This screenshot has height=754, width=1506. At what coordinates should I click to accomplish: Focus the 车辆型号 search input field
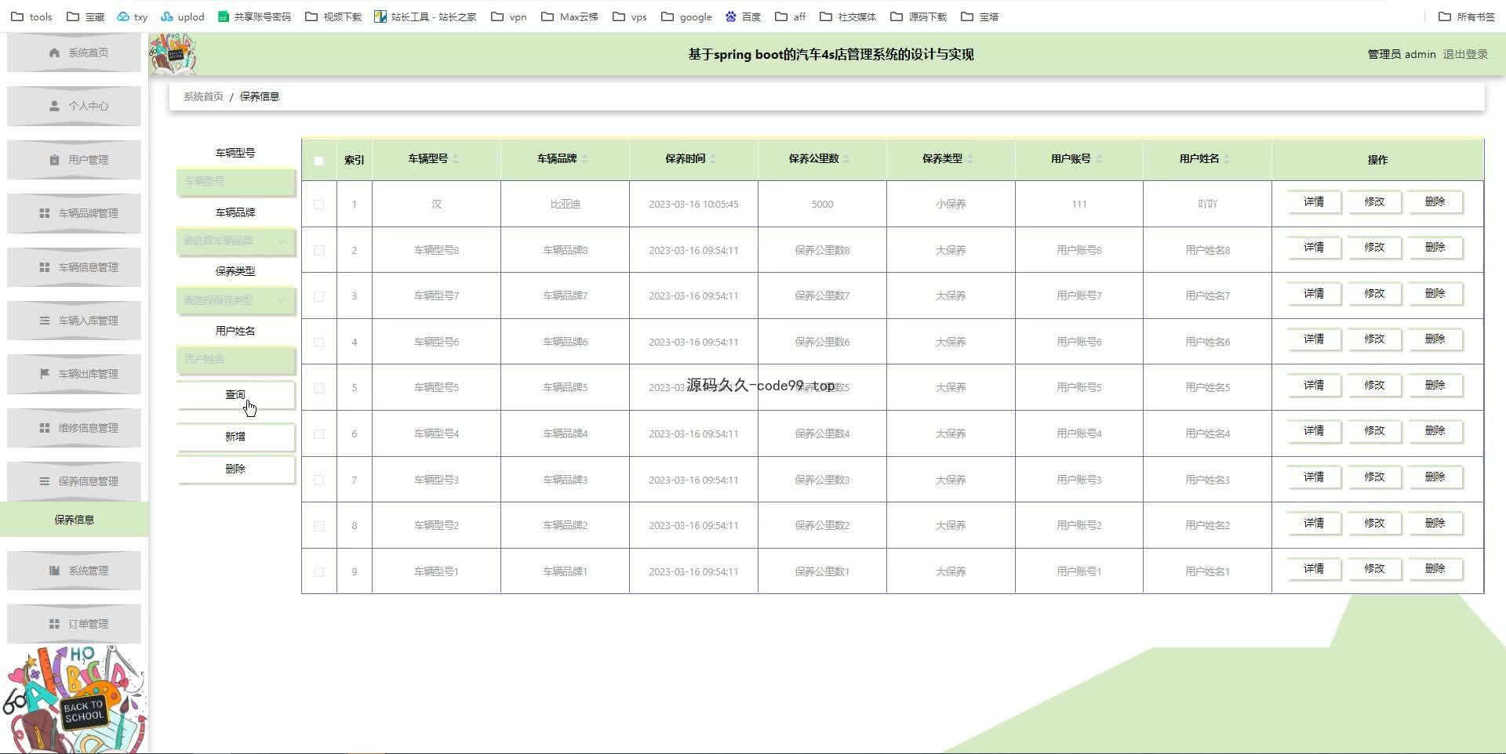235,181
